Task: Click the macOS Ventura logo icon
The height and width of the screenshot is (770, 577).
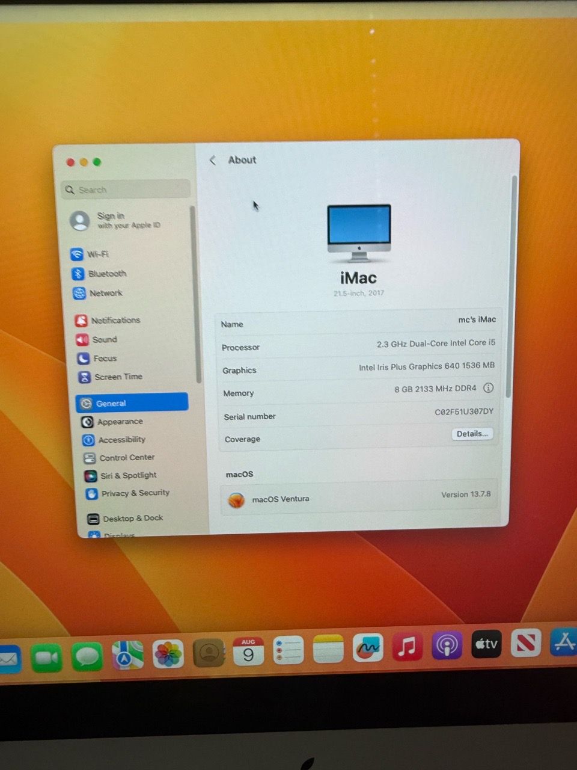Action: (x=236, y=500)
